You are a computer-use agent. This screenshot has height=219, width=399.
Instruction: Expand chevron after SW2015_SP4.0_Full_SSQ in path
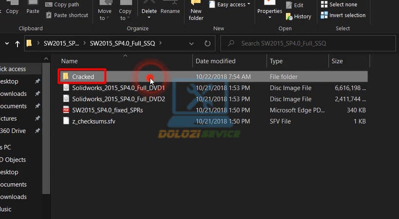point(161,43)
